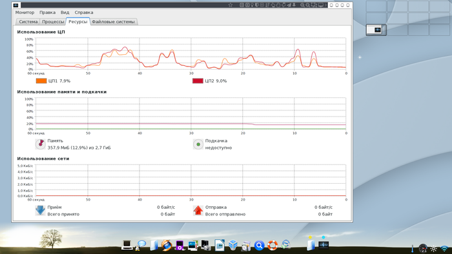
Task: Click the zoom-in magnifier in title bar
Action: [x=302, y=5]
